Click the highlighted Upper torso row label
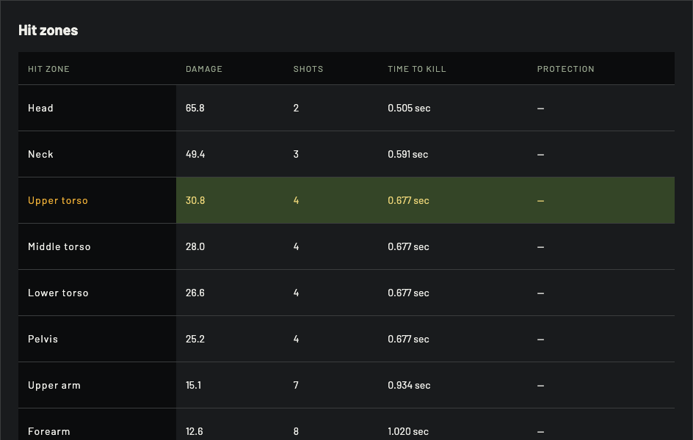The image size is (693, 440). pos(58,200)
